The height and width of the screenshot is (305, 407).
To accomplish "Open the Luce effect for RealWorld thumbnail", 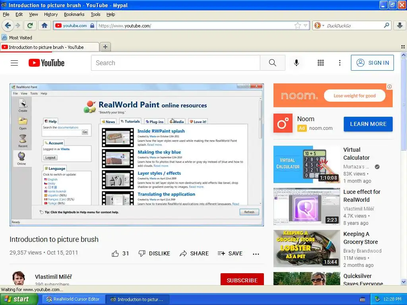I will tap(306, 207).
